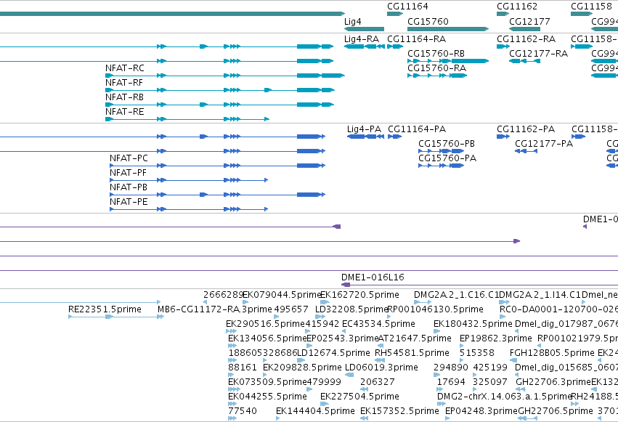The width and height of the screenshot is (618, 422).
Task: Select the LD06019.3prime EST label
Action: click(x=381, y=368)
